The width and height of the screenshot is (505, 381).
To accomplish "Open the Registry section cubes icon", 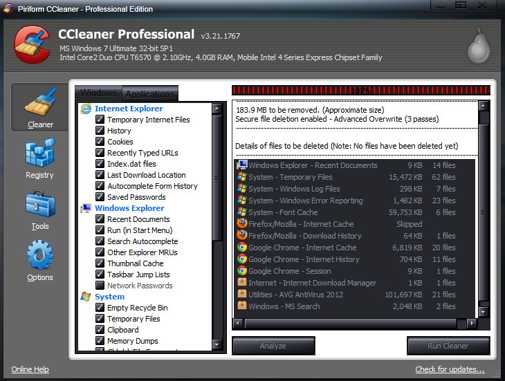I will (40, 153).
